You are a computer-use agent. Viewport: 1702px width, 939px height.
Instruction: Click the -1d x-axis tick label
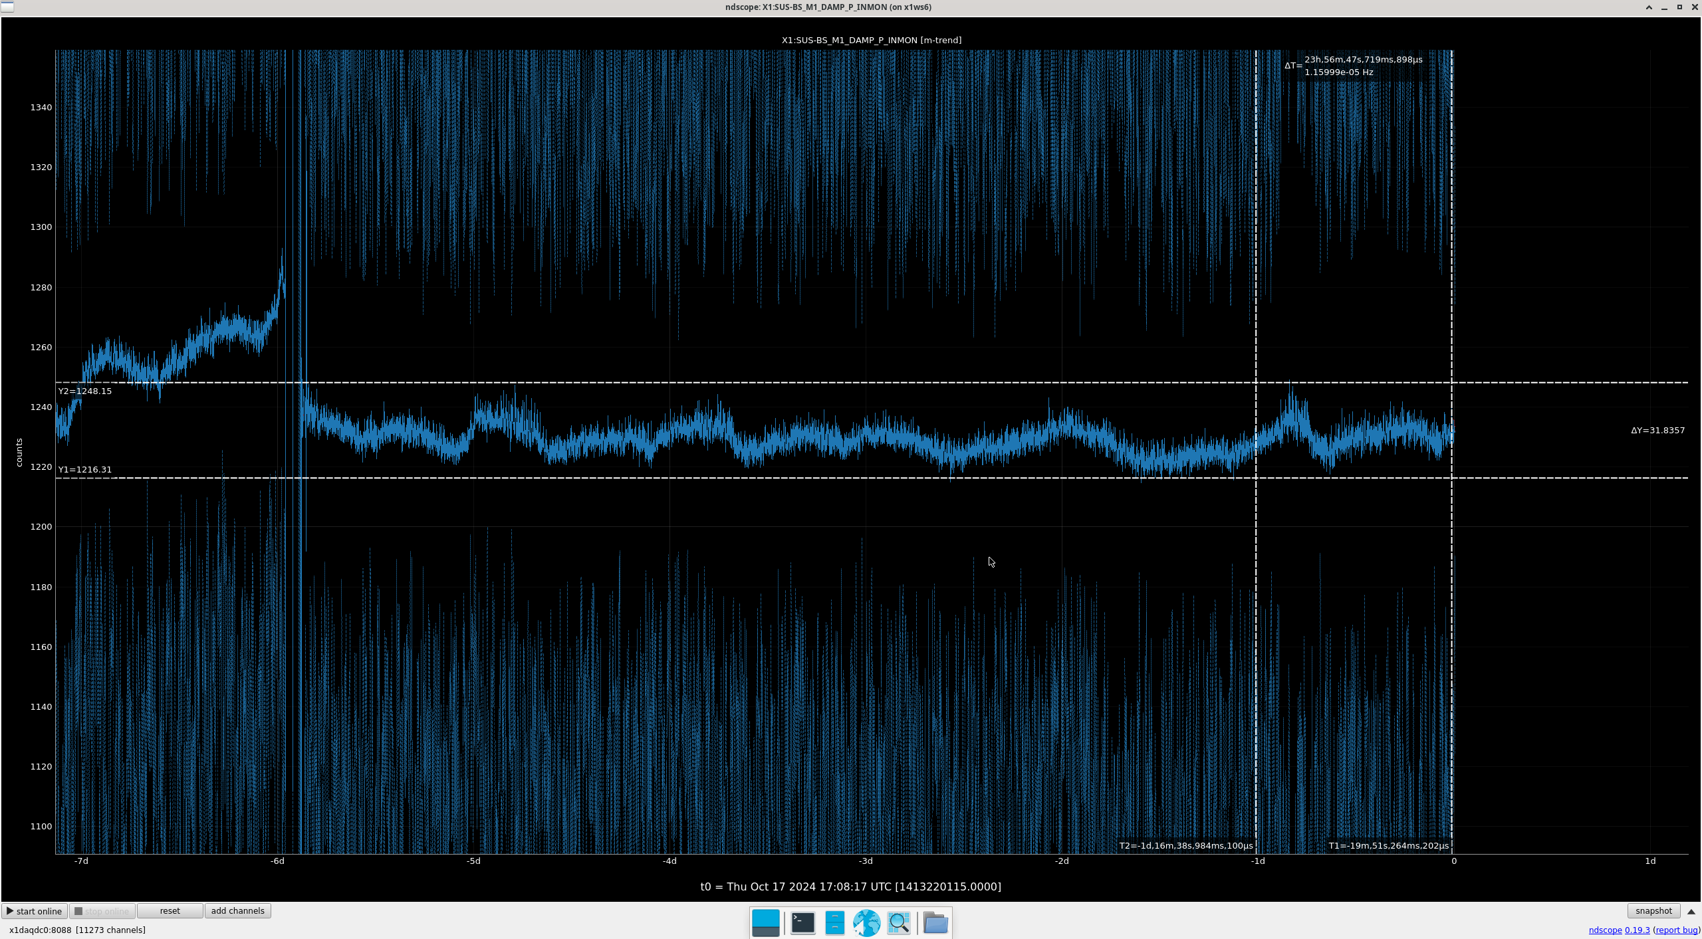(1258, 861)
